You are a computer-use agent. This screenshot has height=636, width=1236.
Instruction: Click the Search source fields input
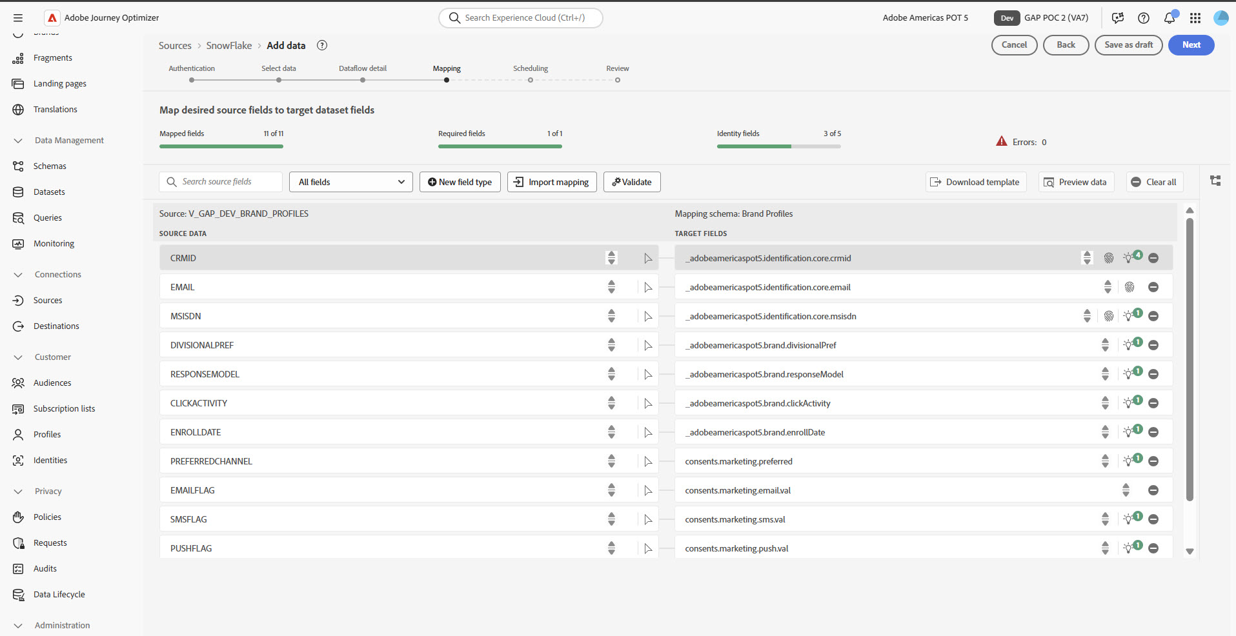[x=221, y=182]
